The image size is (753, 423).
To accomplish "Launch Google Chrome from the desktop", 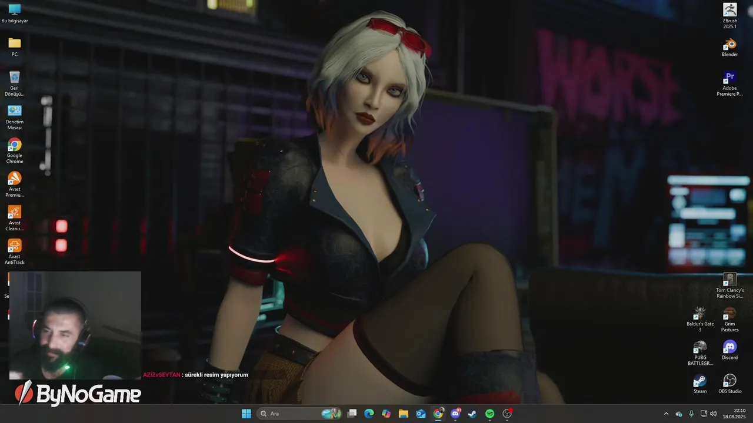I will (15, 150).
